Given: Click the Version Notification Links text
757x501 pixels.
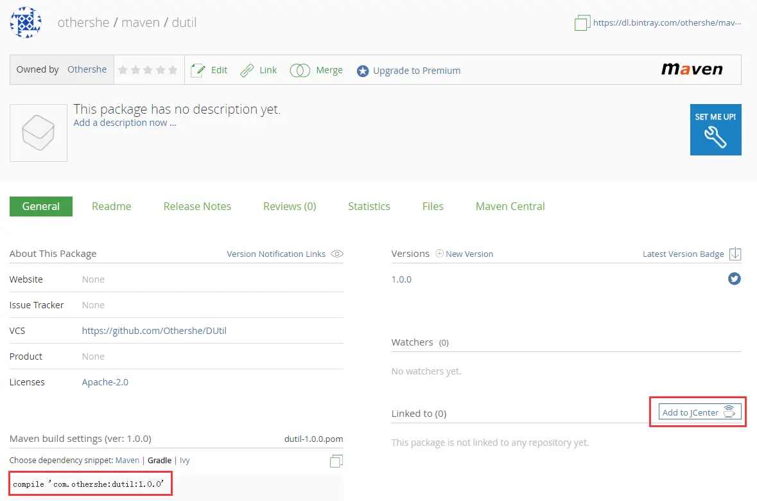Looking at the screenshot, I should (x=276, y=254).
